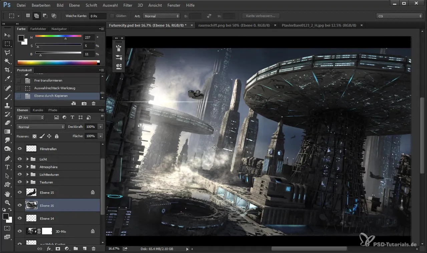Select the Path Selection tool

(7, 175)
